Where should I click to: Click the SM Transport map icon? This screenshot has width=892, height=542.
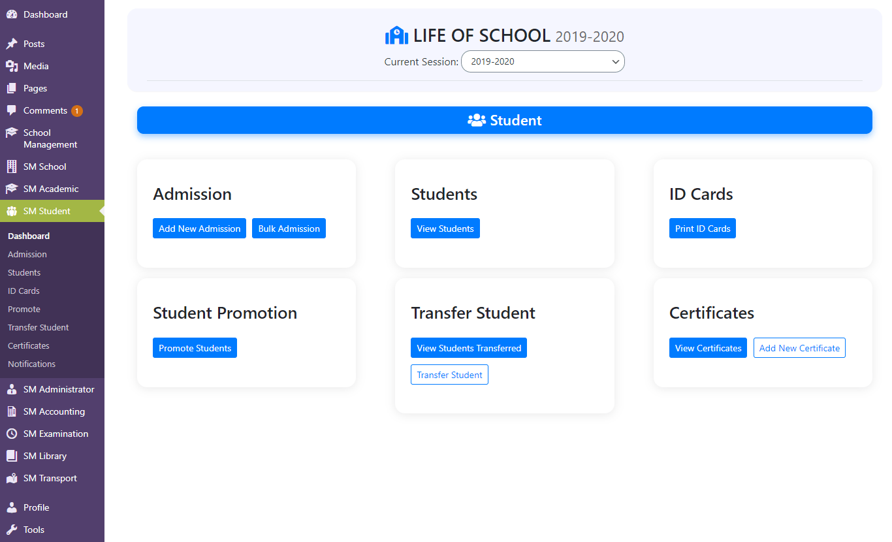pyautogui.click(x=12, y=478)
